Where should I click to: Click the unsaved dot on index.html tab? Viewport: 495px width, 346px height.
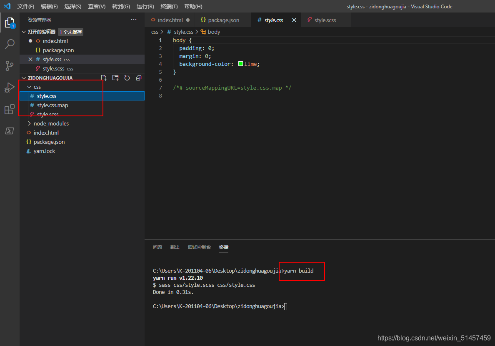188,20
